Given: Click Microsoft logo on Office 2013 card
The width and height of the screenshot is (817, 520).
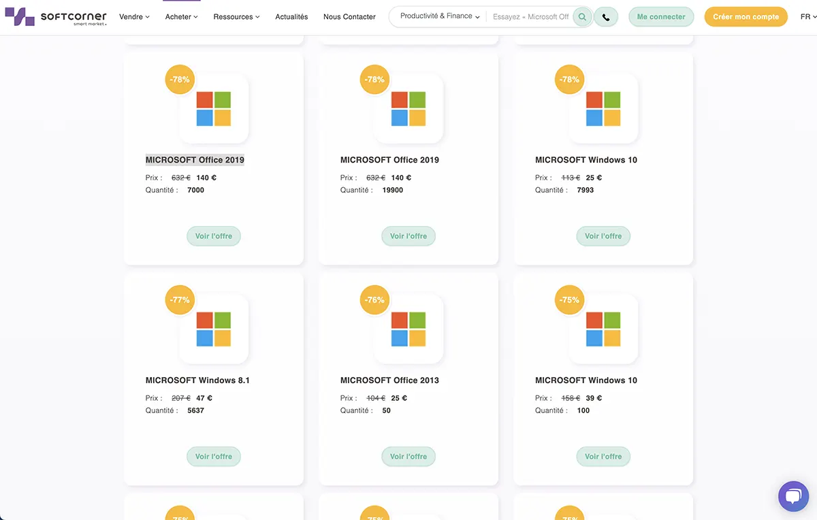Looking at the screenshot, I should (408, 329).
